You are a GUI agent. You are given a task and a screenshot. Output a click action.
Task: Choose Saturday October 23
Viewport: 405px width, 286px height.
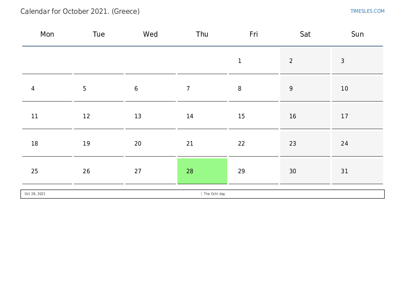(305, 144)
